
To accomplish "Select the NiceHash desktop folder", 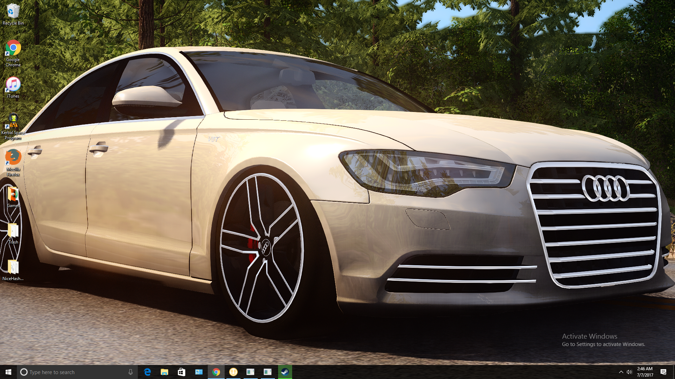I will pyautogui.click(x=13, y=270).
